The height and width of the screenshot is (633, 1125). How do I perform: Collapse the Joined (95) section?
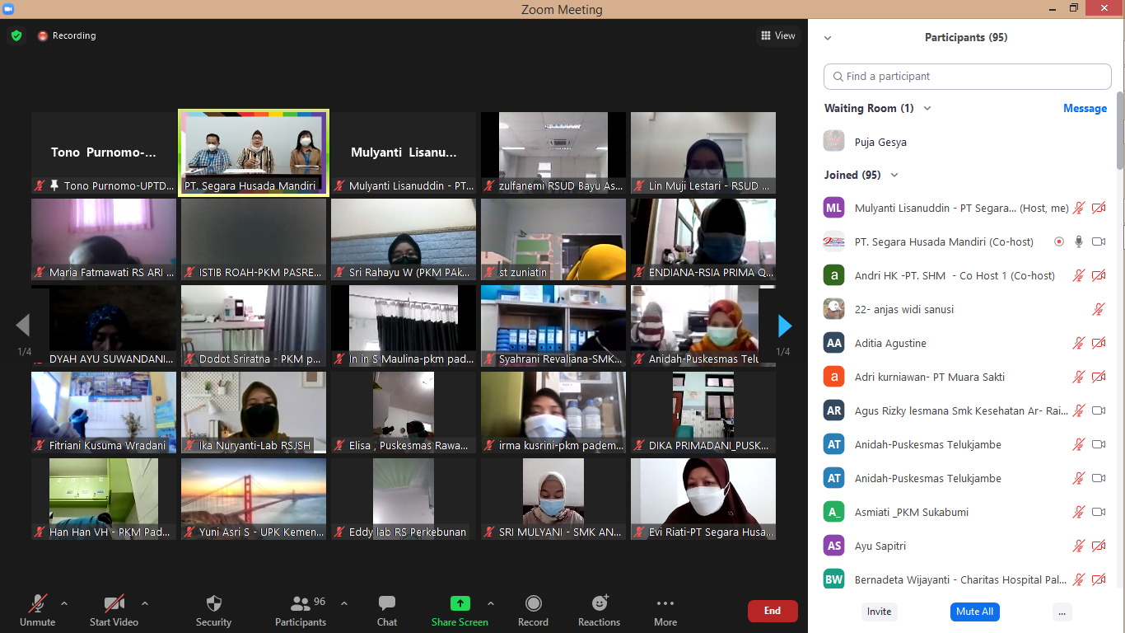point(894,175)
